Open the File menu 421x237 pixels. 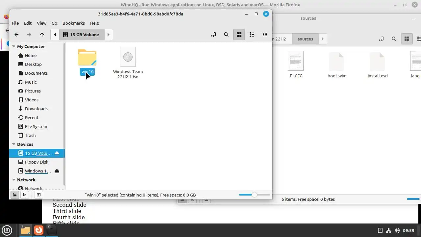(x=15, y=23)
